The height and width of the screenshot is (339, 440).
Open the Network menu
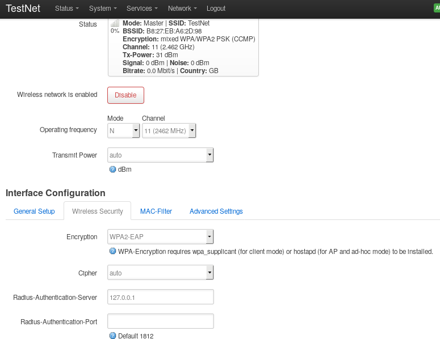(x=182, y=9)
